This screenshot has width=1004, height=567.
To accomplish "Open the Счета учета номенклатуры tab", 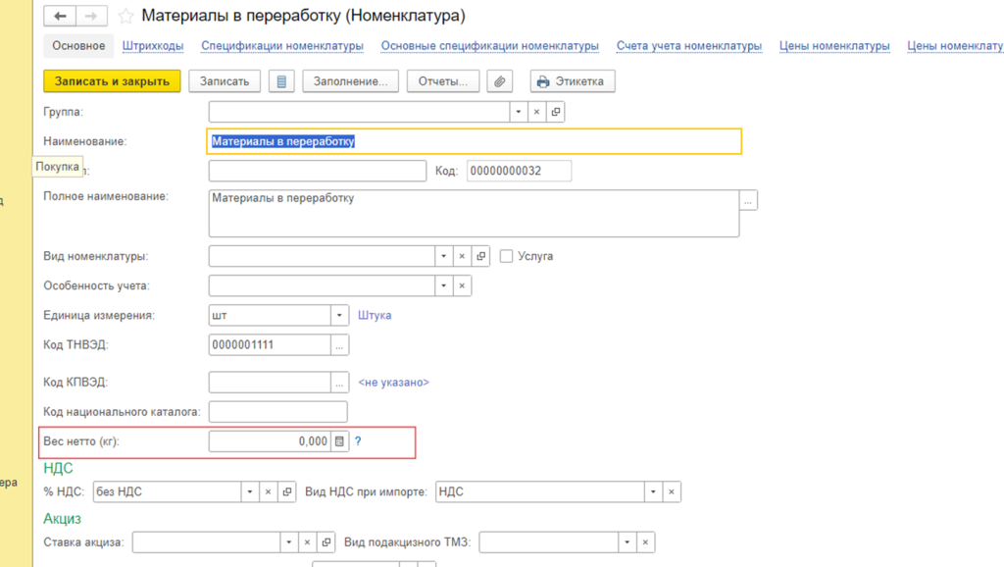I will (x=688, y=46).
